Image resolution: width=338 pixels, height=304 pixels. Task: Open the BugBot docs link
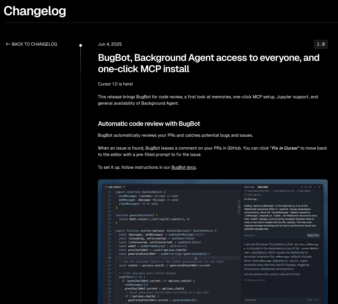click(183, 167)
